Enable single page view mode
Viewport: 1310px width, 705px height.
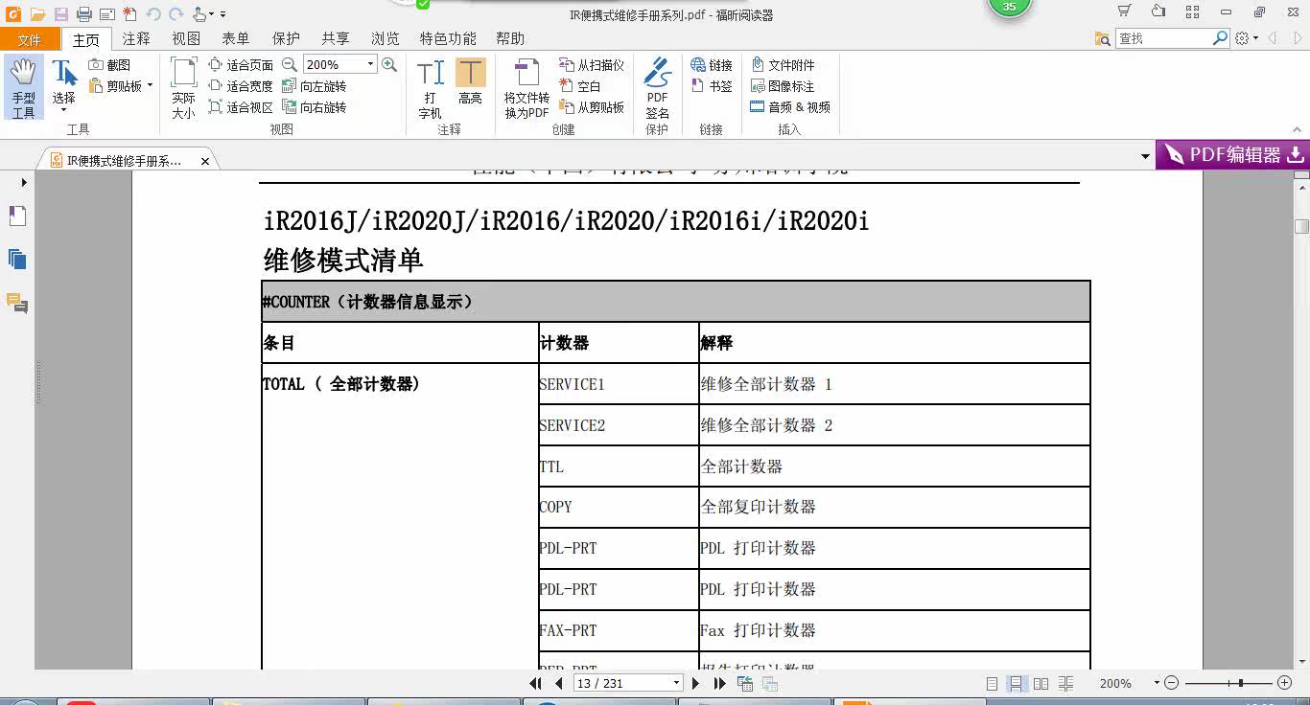[x=993, y=684]
